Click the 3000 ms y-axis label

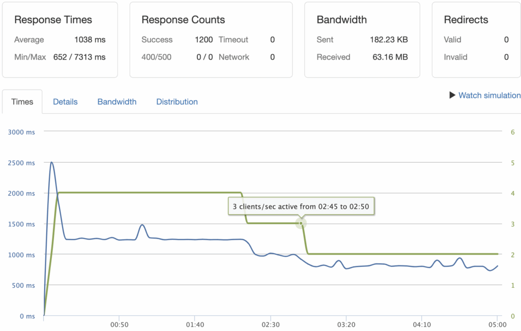21,132
